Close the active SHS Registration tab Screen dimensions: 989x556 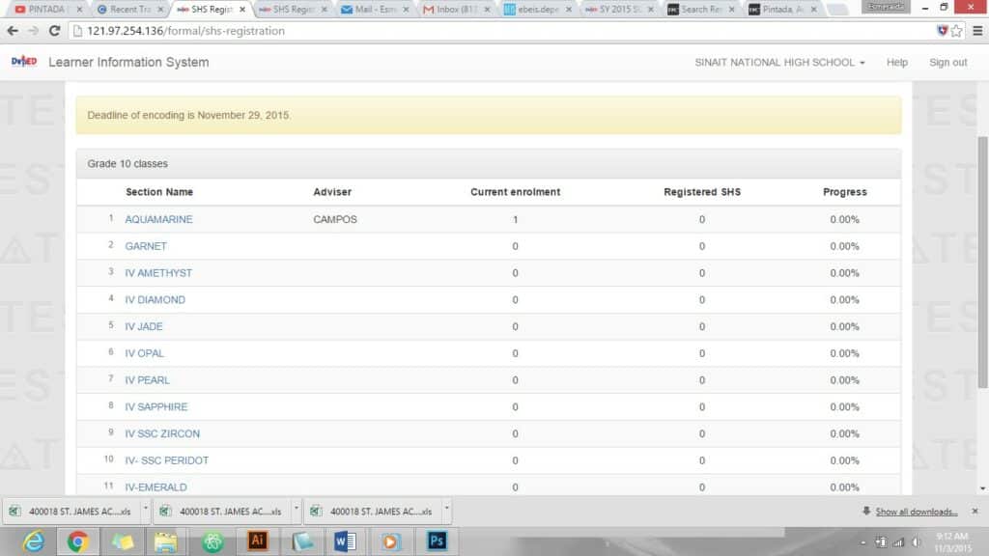242,10
